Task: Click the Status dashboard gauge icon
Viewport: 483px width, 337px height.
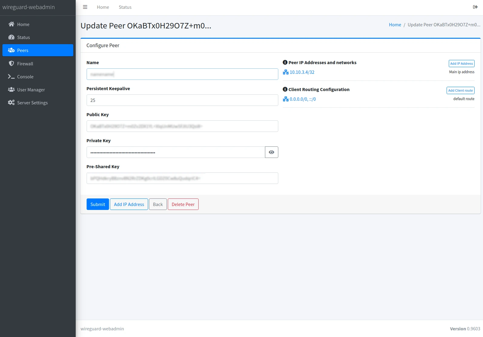Action: [11, 37]
